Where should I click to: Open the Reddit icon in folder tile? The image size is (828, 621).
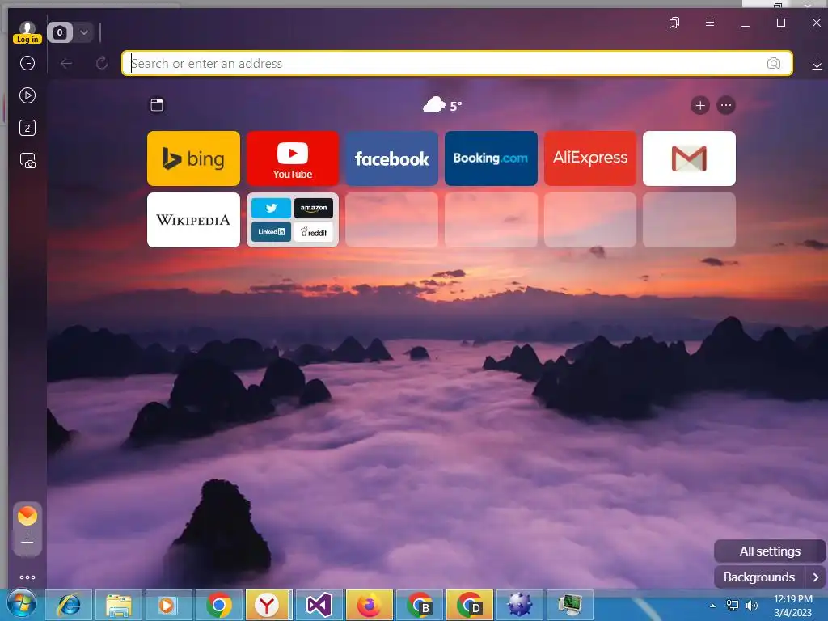pos(314,232)
